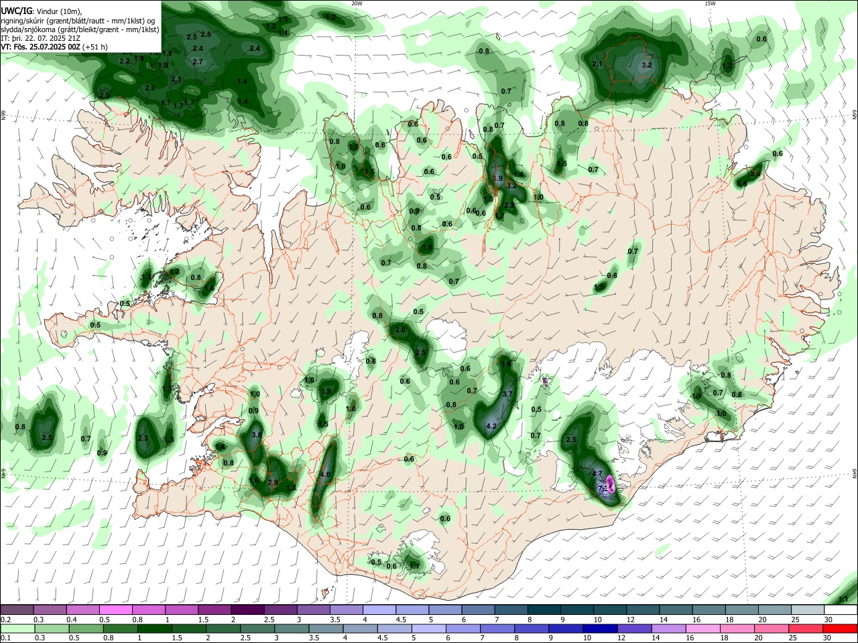Click the '4.2' precipitation value on the map

491,426
